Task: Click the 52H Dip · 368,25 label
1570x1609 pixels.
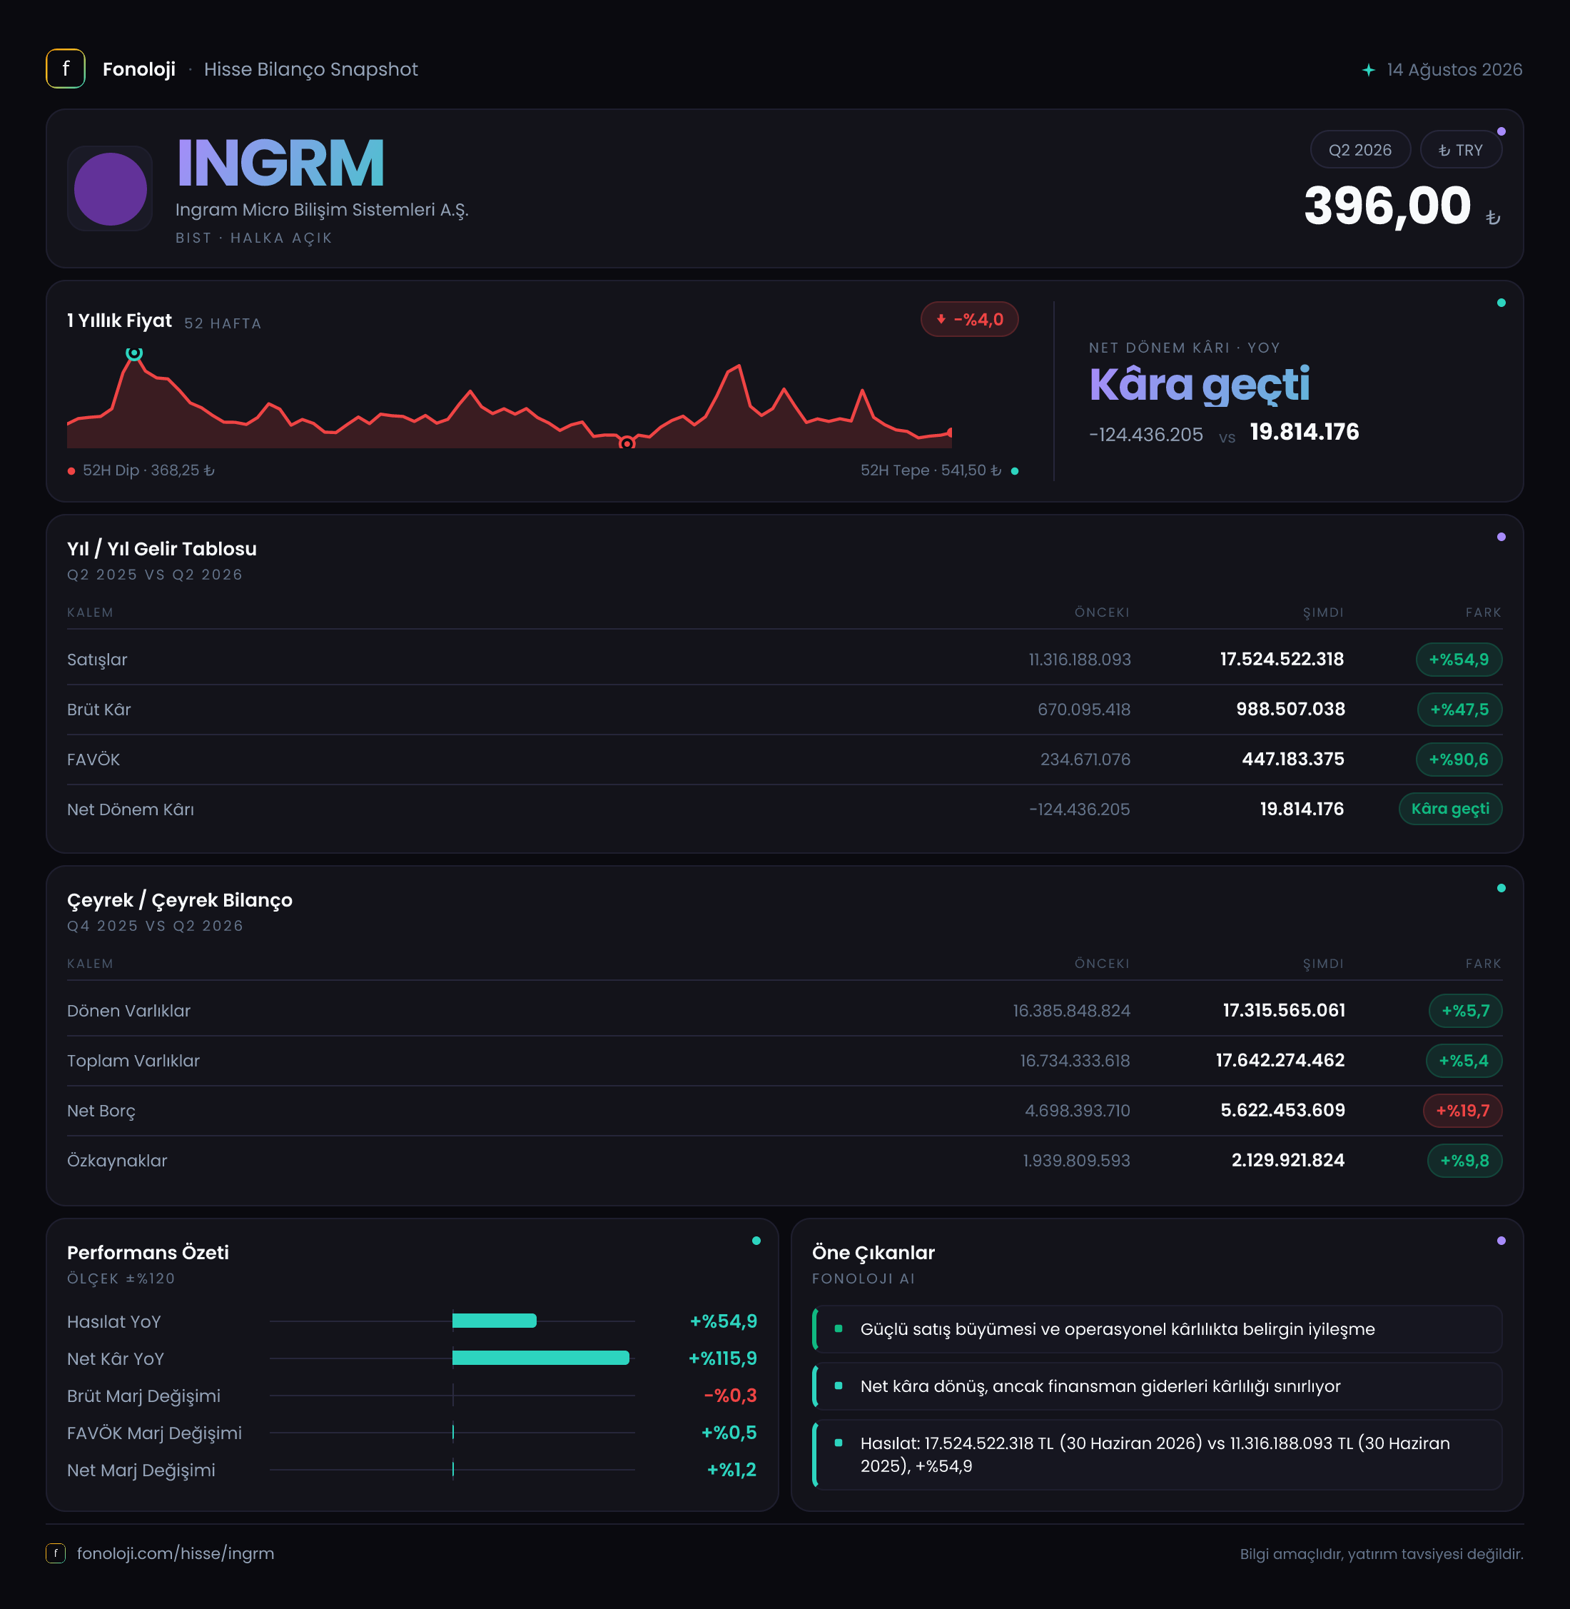Action: 148,470
